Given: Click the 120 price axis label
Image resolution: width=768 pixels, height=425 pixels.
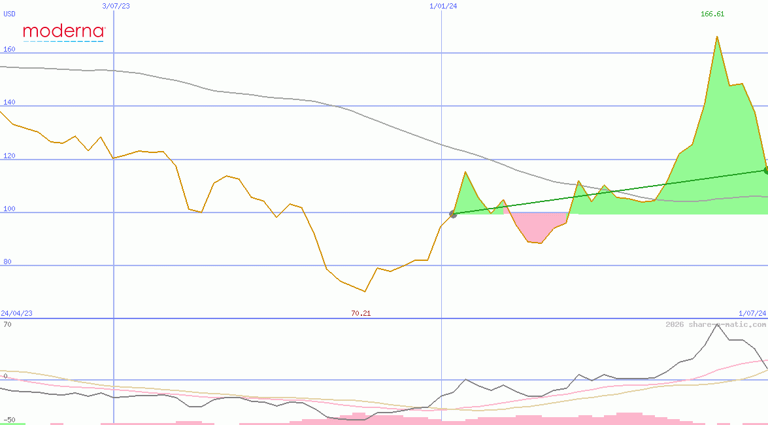Looking at the screenshot, I should tap(9, 156).
